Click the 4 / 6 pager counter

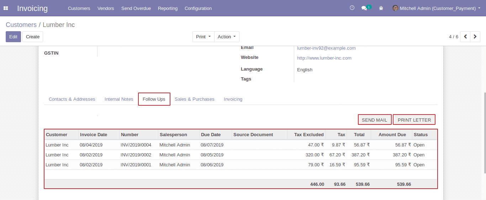[x=454, y=37]
